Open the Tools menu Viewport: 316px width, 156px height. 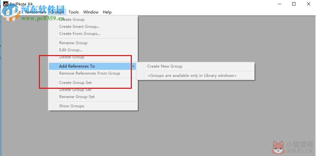[x=74, y=12]
